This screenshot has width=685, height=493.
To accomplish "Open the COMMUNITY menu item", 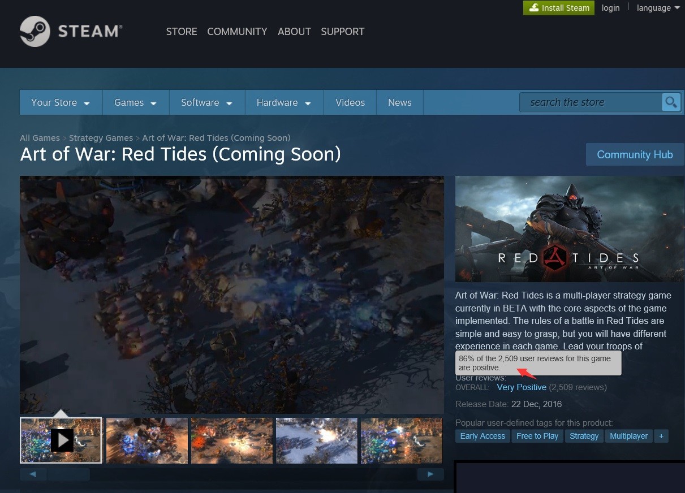I will coord(237,32).
